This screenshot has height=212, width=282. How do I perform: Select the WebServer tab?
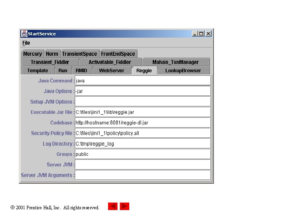click(x=112, y=71)
